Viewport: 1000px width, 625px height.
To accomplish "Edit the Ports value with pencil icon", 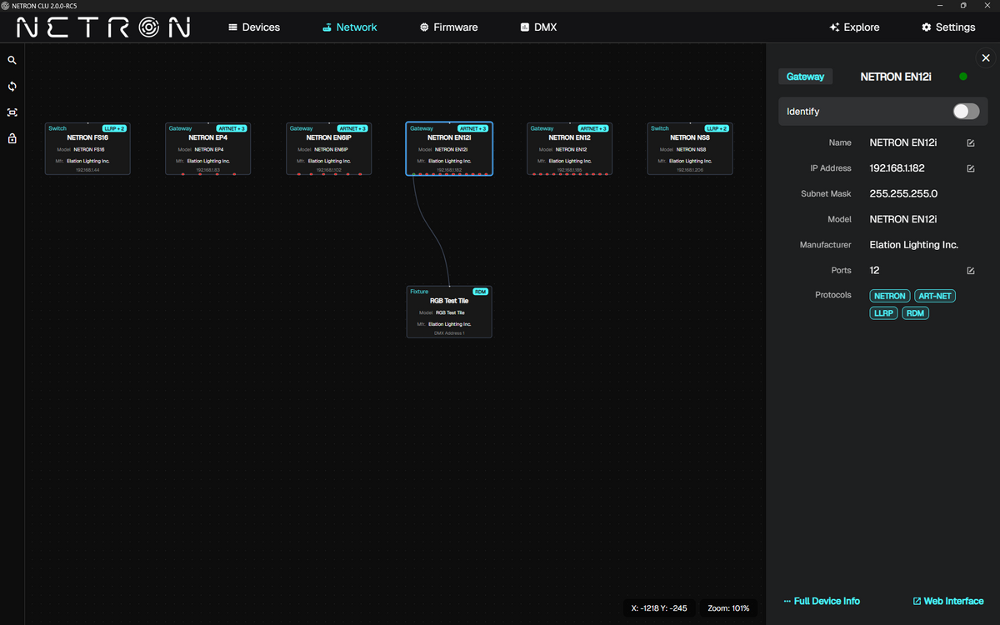I will pos(971,271).
